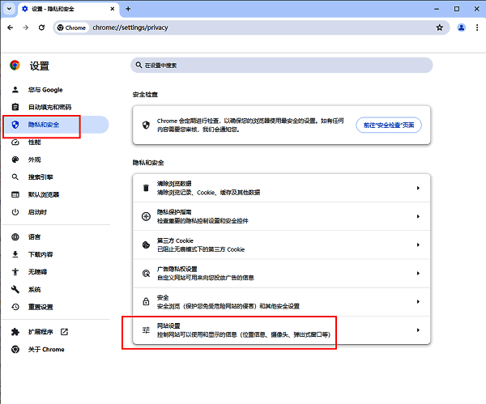Open the 网站设置 row
Viewport: 486px width, 404px height.
click(x=281, y=330)
